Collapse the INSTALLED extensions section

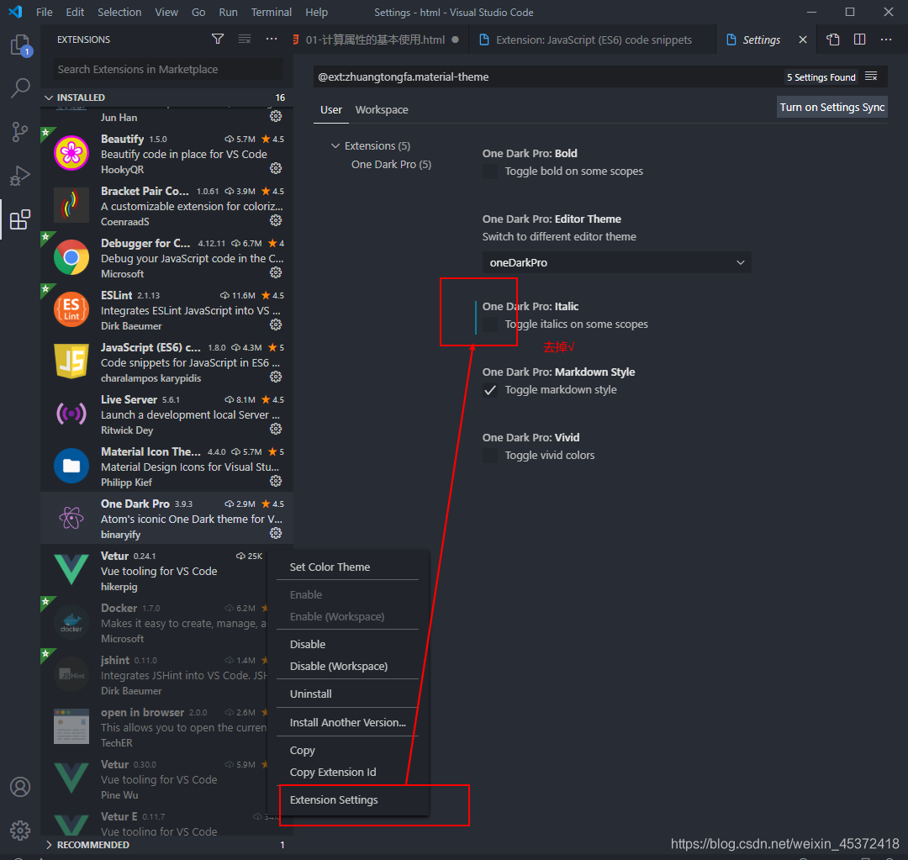[166, 98]
